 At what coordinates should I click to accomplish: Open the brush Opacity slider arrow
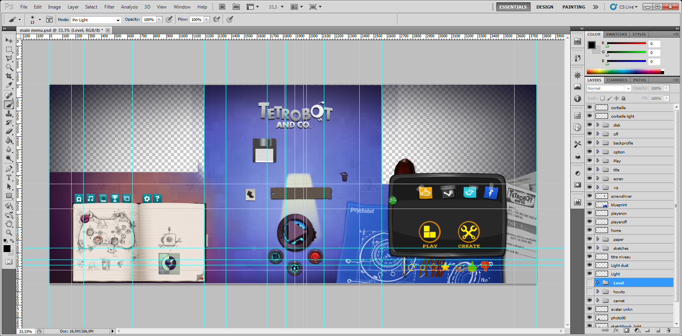click(x=159, y=19)
